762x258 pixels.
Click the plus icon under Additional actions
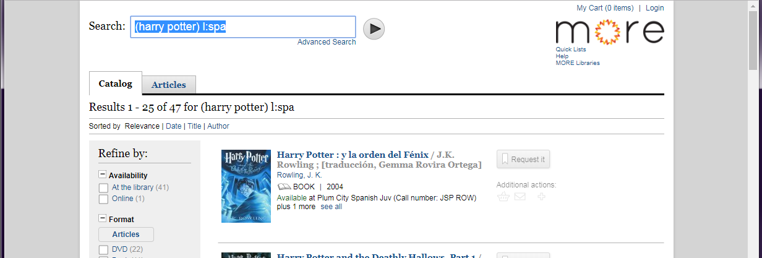click(x=541, y=197)
